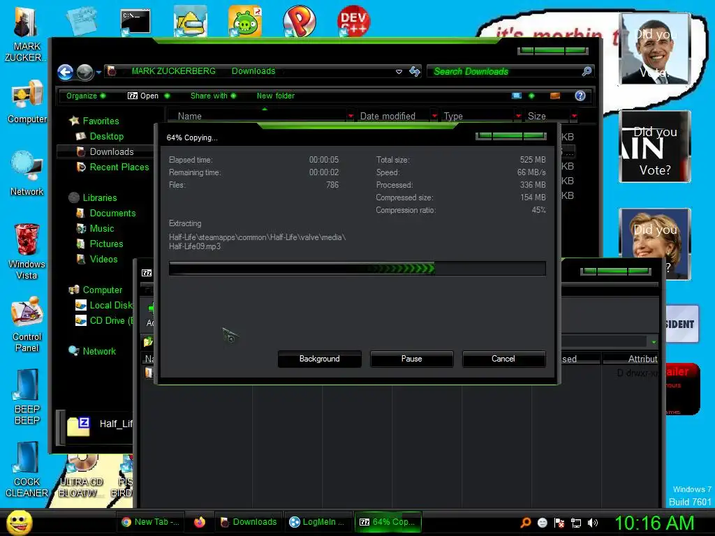Click the Obama Did you Vote gadget

(x=655, y=49)
